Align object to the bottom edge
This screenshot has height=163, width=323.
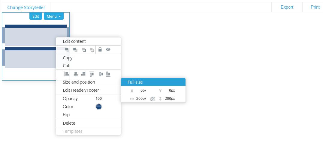[108, 74]
